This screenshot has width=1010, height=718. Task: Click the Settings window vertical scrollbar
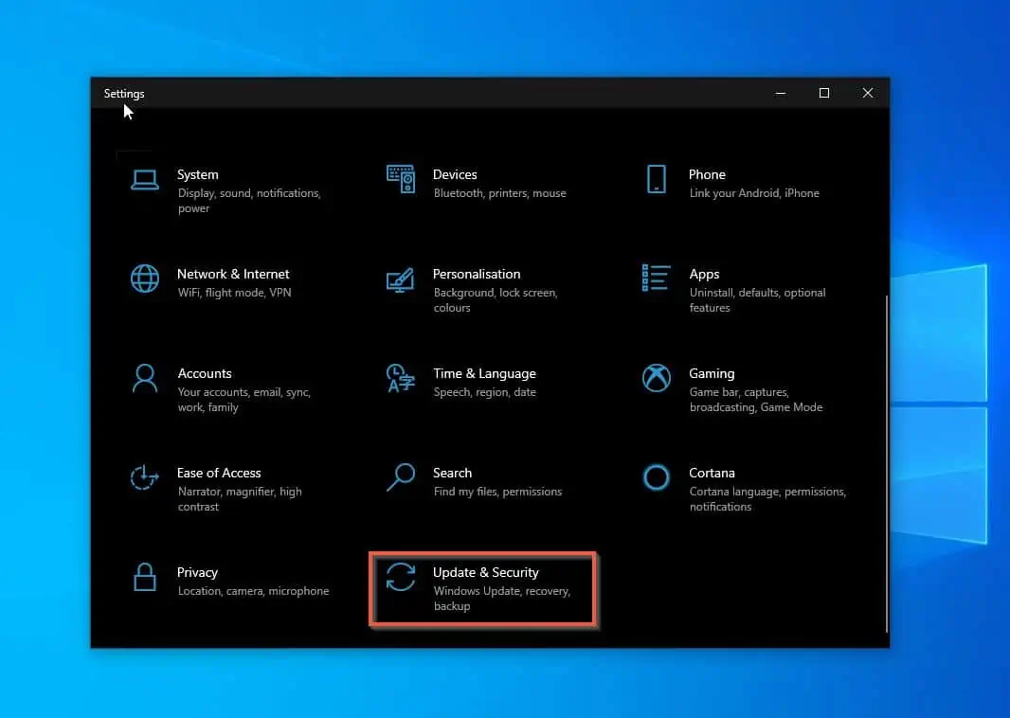pos(886,463)
